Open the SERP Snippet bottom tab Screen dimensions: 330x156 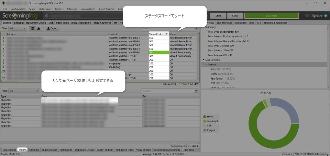[105, 150]
